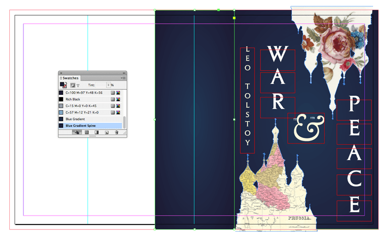Select the Swatches panel tab
This screenshot has height=241, width=389.
point(70,78)
